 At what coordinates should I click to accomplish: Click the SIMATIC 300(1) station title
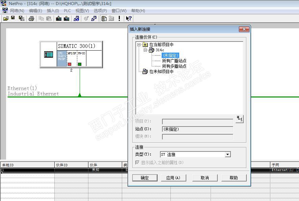(77, 46)
